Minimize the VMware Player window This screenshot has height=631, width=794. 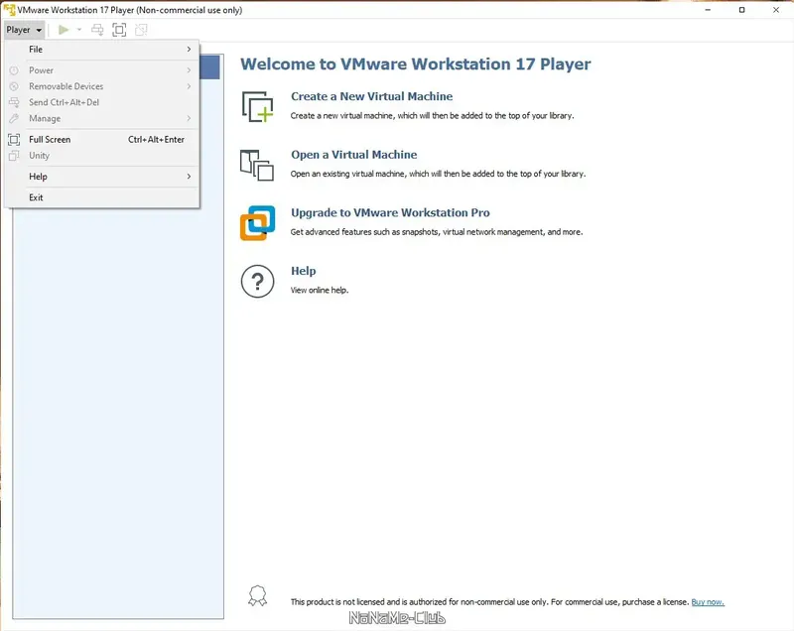point(708,10)
